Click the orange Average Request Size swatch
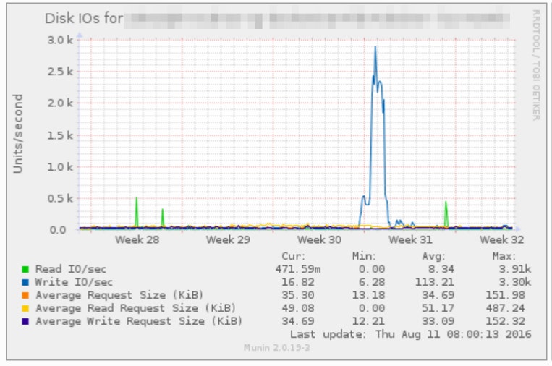Screen dimensions: 552x366 tap(25, 295)
